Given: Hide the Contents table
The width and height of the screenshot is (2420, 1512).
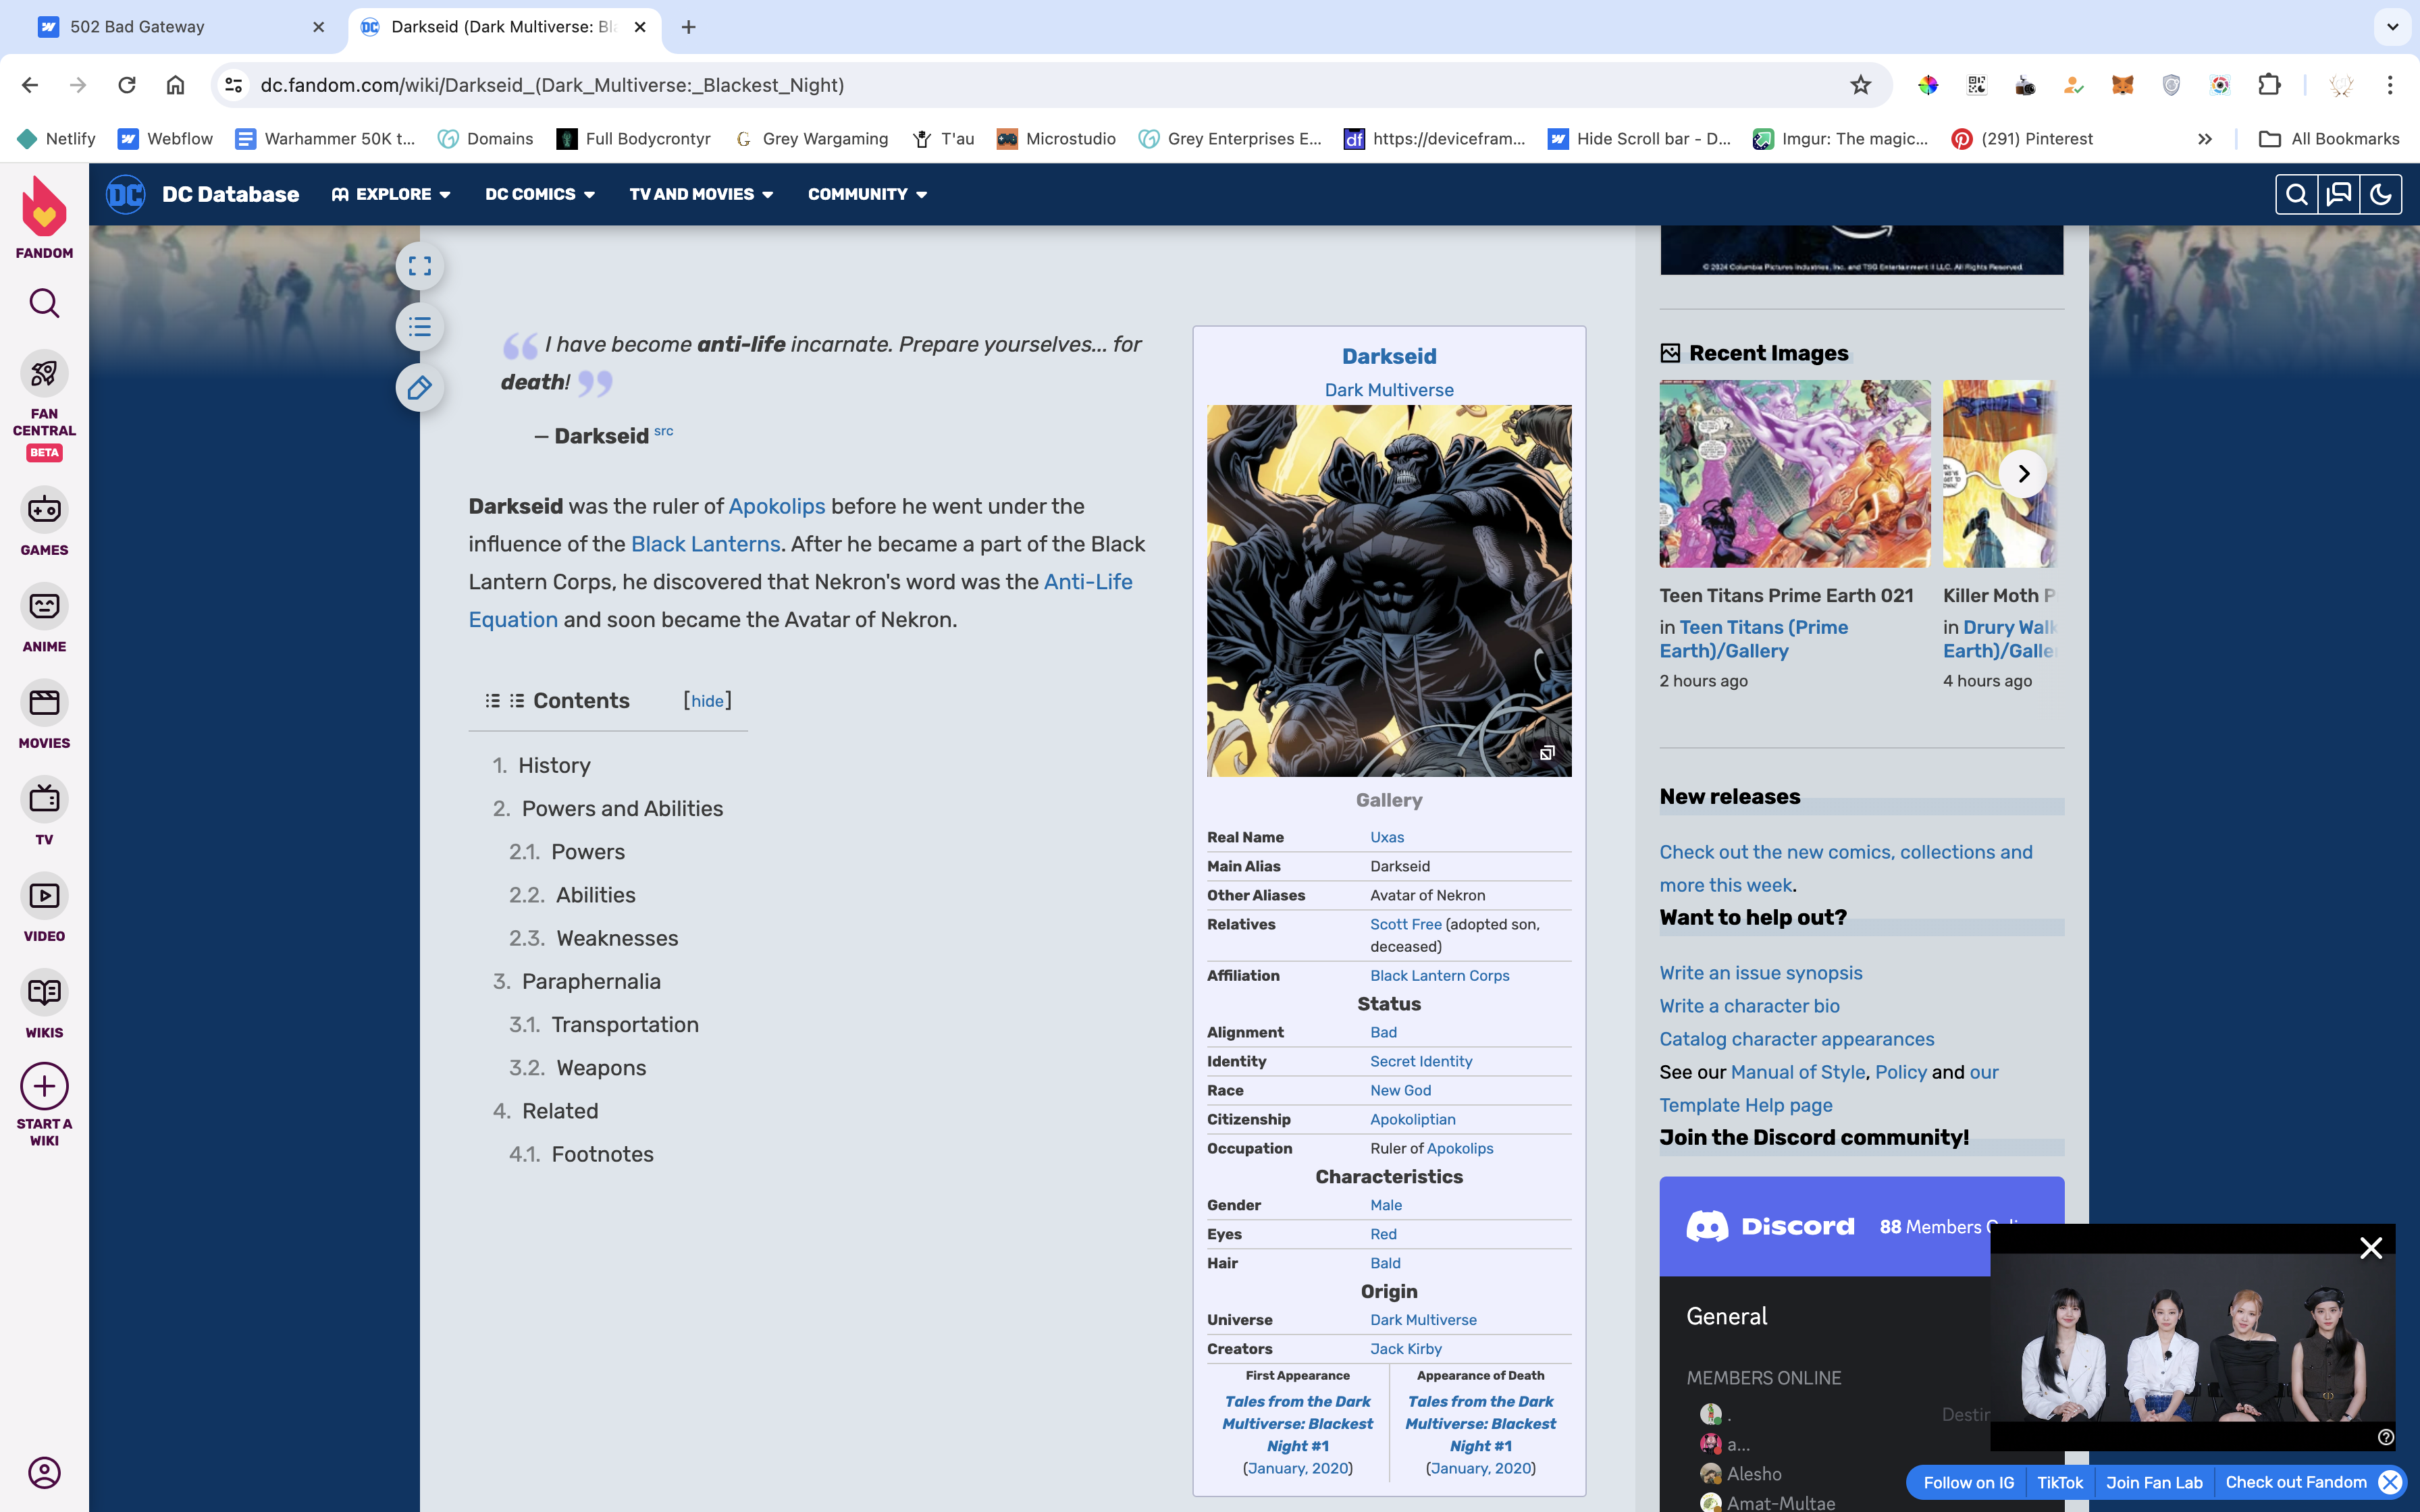Looking at the screenshot, I should coord(707,701).
